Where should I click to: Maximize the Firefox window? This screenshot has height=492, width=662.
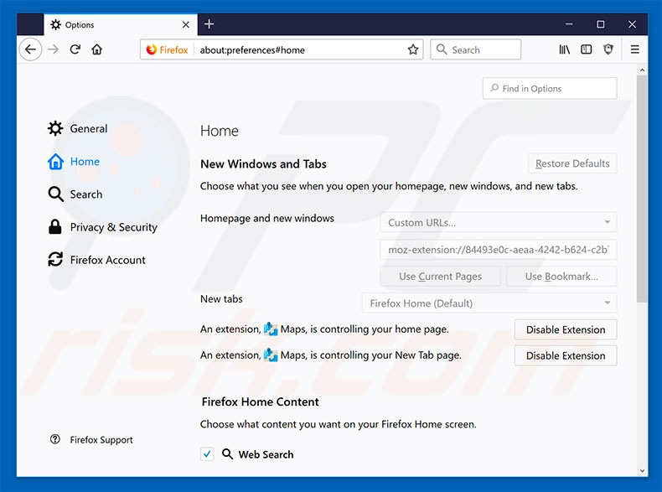click(x=600, y=24)
